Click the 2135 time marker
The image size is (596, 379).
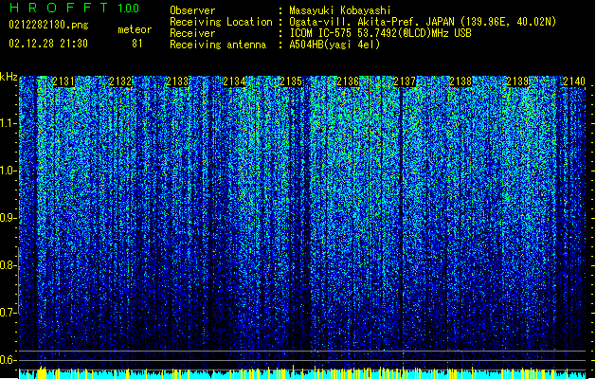tap(291, 81)
